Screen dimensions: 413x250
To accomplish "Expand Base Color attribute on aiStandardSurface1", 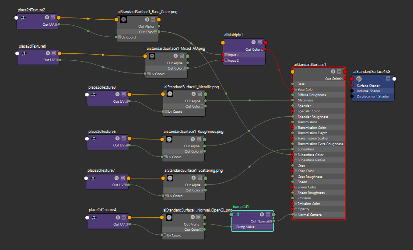I will 296,89.
